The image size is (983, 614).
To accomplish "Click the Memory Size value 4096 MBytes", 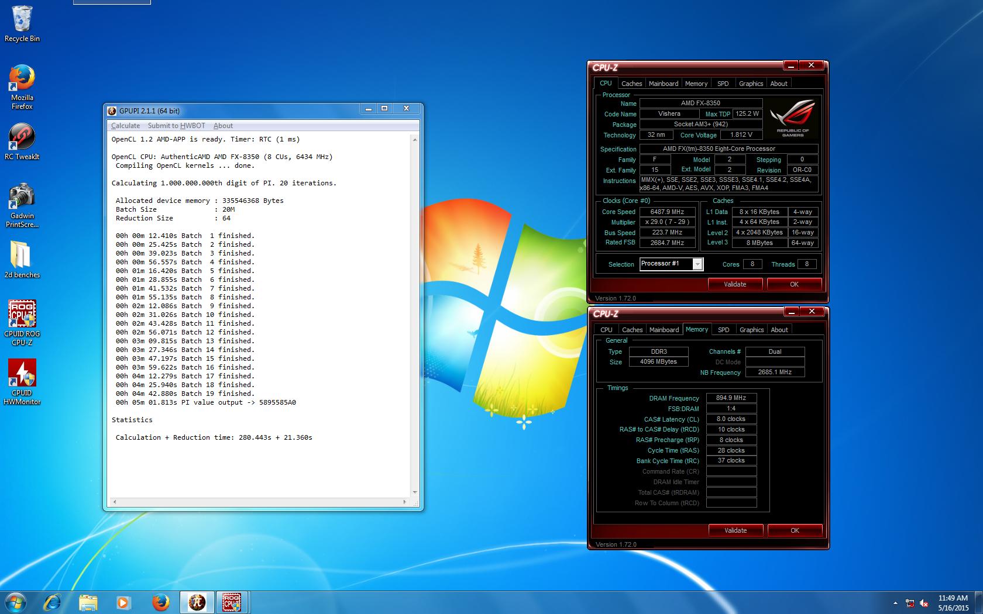I will tap(658, 362).
